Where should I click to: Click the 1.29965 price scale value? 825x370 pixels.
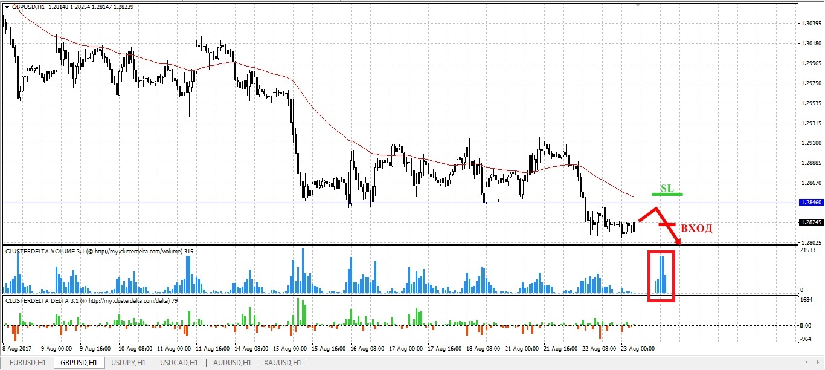point(811,63)
